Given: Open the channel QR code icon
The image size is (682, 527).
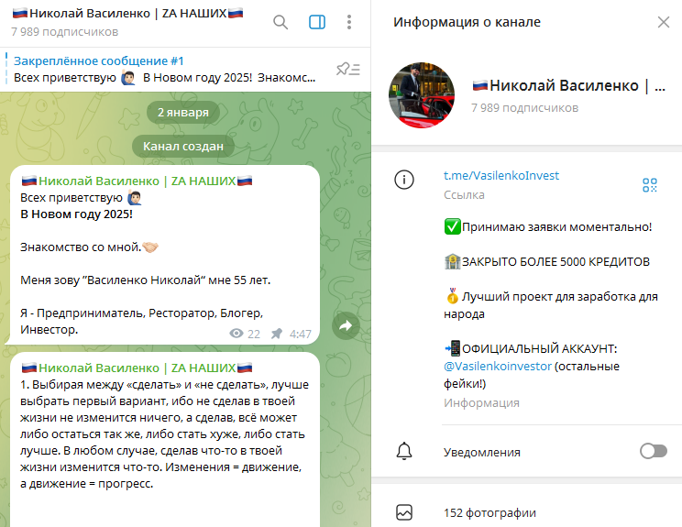Looking at the screenshot, I should [x=650, y=185].
